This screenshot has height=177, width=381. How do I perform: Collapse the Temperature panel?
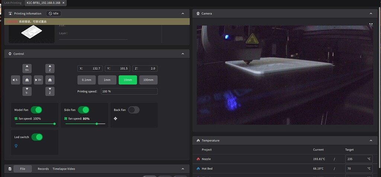371,141
